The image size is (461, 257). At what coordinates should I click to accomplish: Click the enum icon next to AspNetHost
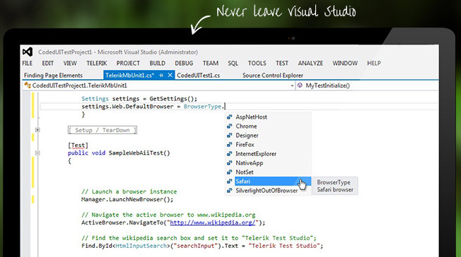tap(230, 117)
